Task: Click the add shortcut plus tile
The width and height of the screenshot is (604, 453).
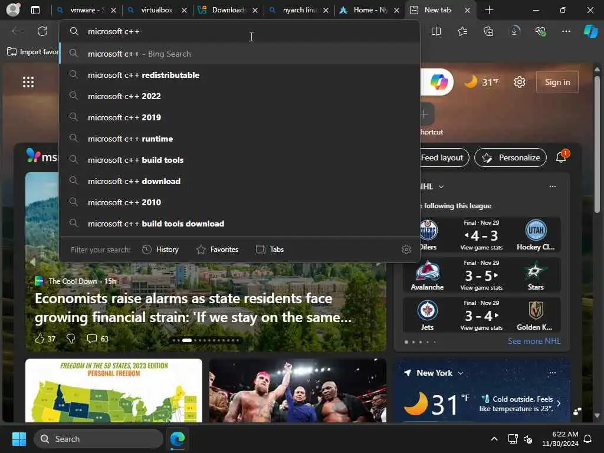Action: click(425, 114)
